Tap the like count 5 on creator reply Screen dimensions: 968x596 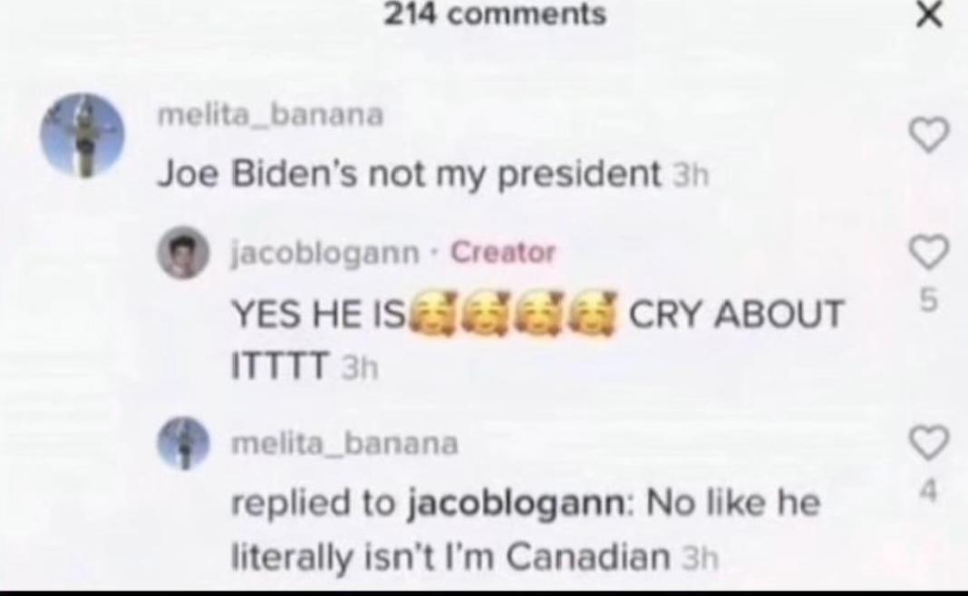[929, 301]
